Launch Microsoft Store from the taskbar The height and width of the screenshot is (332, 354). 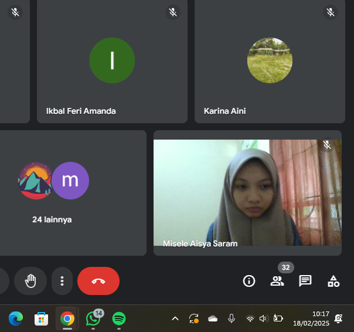click(41, 319)
